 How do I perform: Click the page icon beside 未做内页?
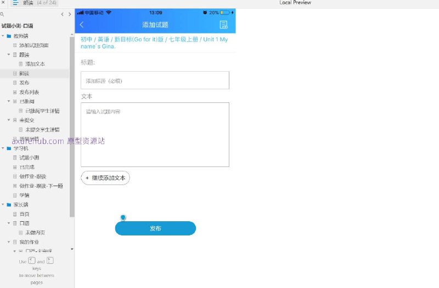[21, 232]
